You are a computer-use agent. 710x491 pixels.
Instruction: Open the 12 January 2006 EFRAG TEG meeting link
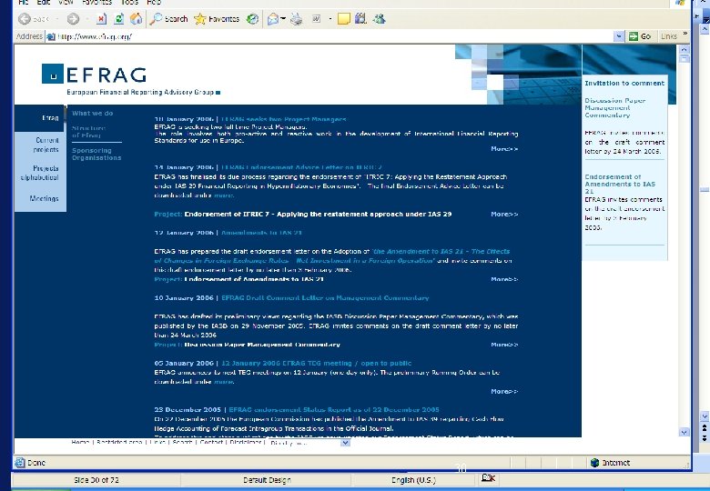coord(317,363)
